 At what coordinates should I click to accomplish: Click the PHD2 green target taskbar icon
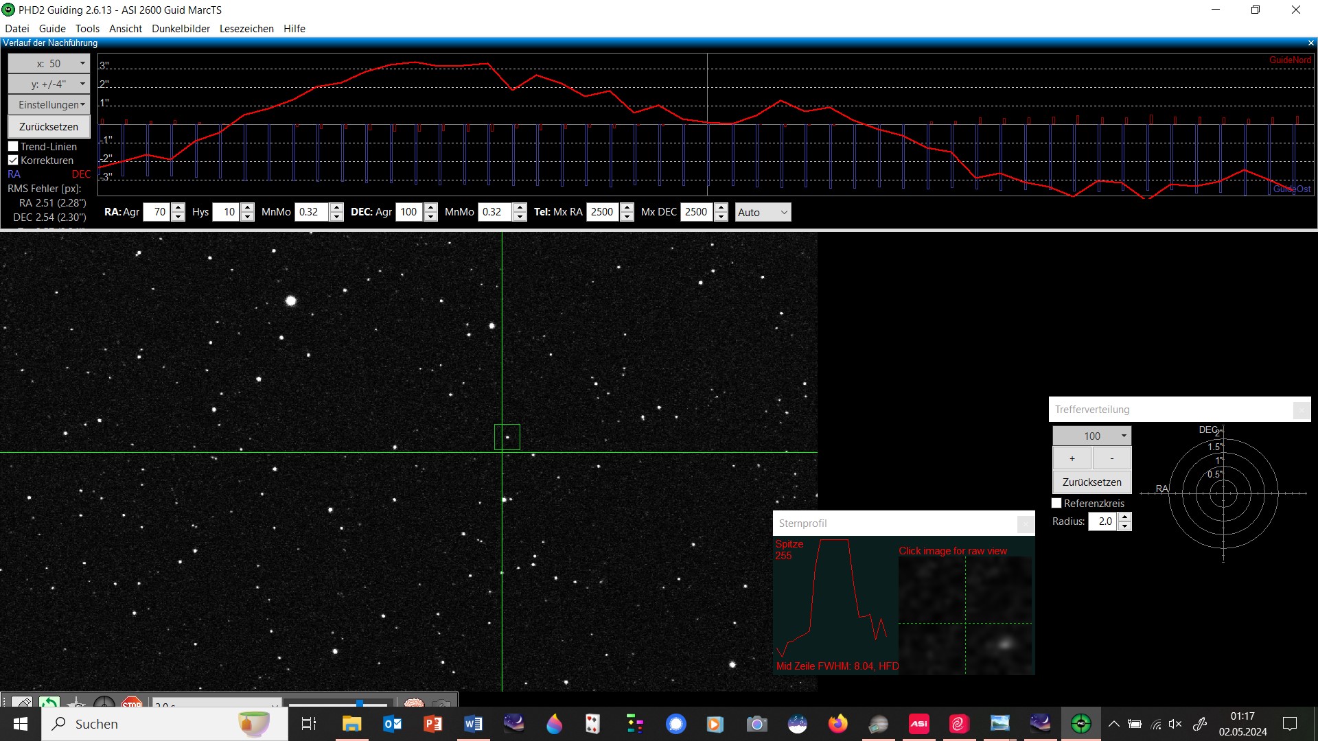coord(1080,724)
